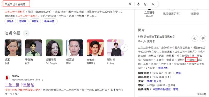
Task: Click the 88% 的使用者喜歡這個電視節目 text
Action: click(x=156, y=36)
